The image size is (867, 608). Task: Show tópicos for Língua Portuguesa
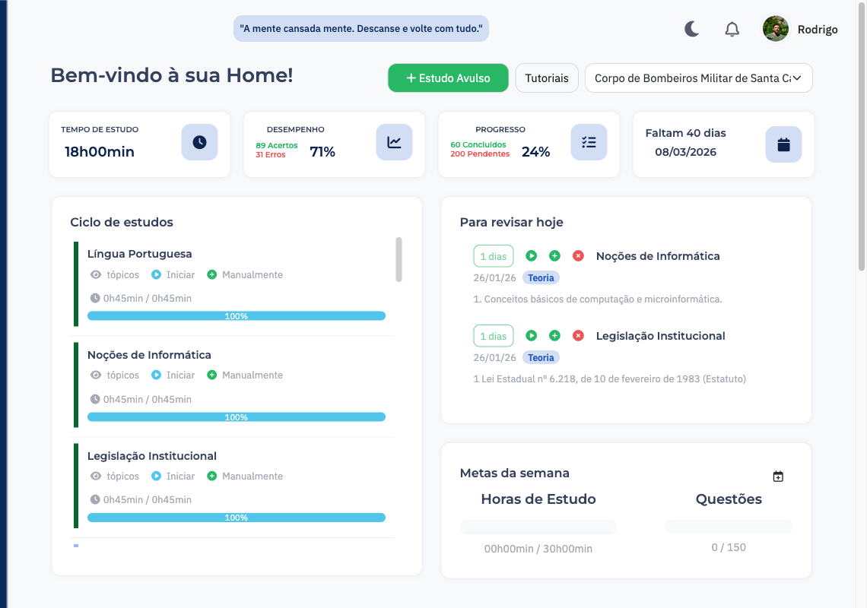click(115, 274)
